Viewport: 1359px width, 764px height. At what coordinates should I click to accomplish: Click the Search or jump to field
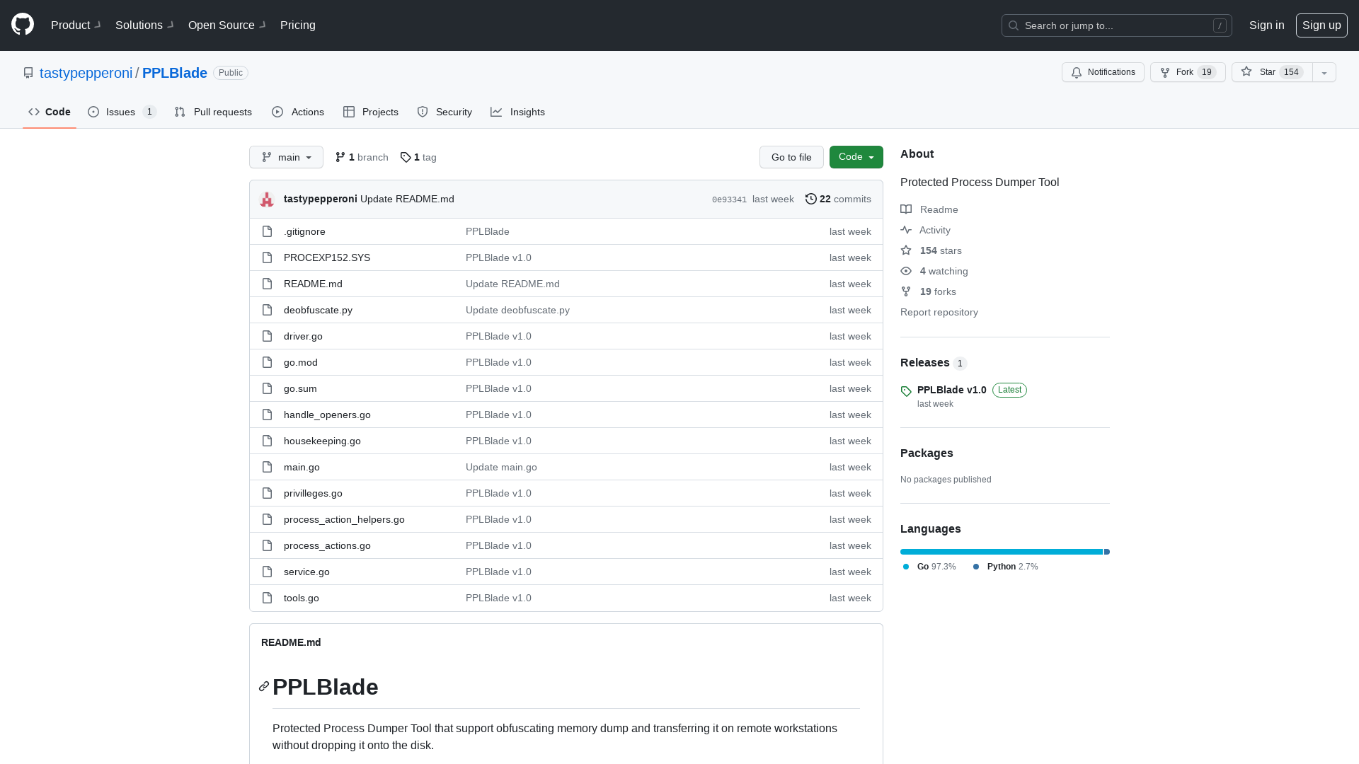1117,25
